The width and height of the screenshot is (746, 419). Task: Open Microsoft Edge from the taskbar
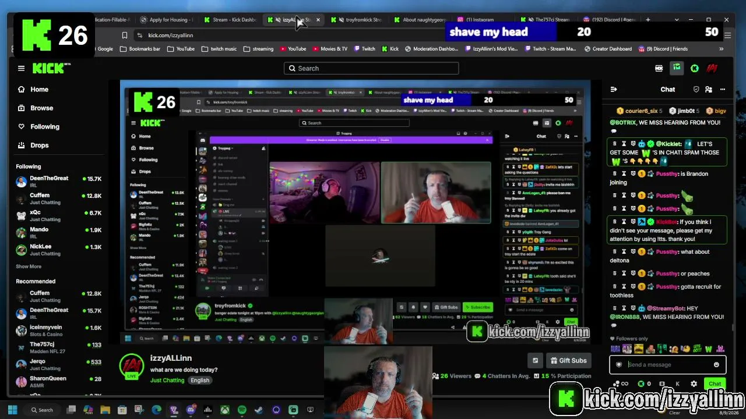(x=157, y=410)
